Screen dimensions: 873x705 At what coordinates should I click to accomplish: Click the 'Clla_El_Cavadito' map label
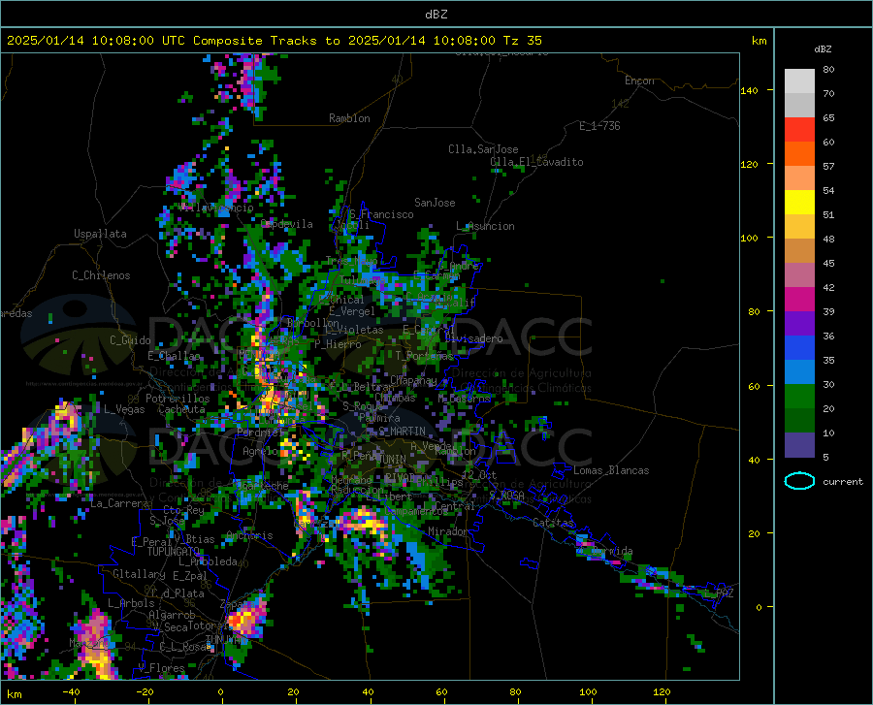point(536,162)
